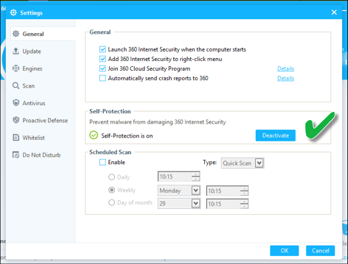Screen dimensions: 348x264
Task: Open the Update section upload icon
Action: 16,51
